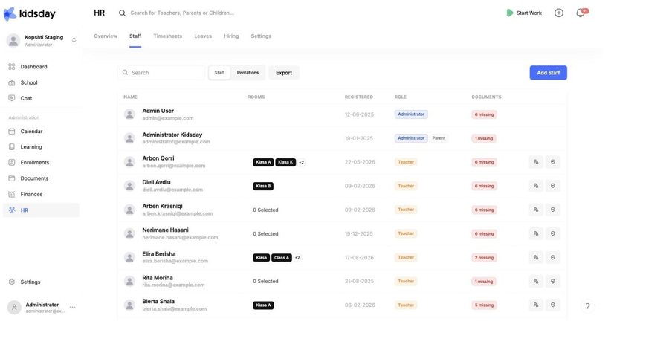Open rooms selector for Arben Krasniqi
The image size is (669, 356).
point(265,210)
